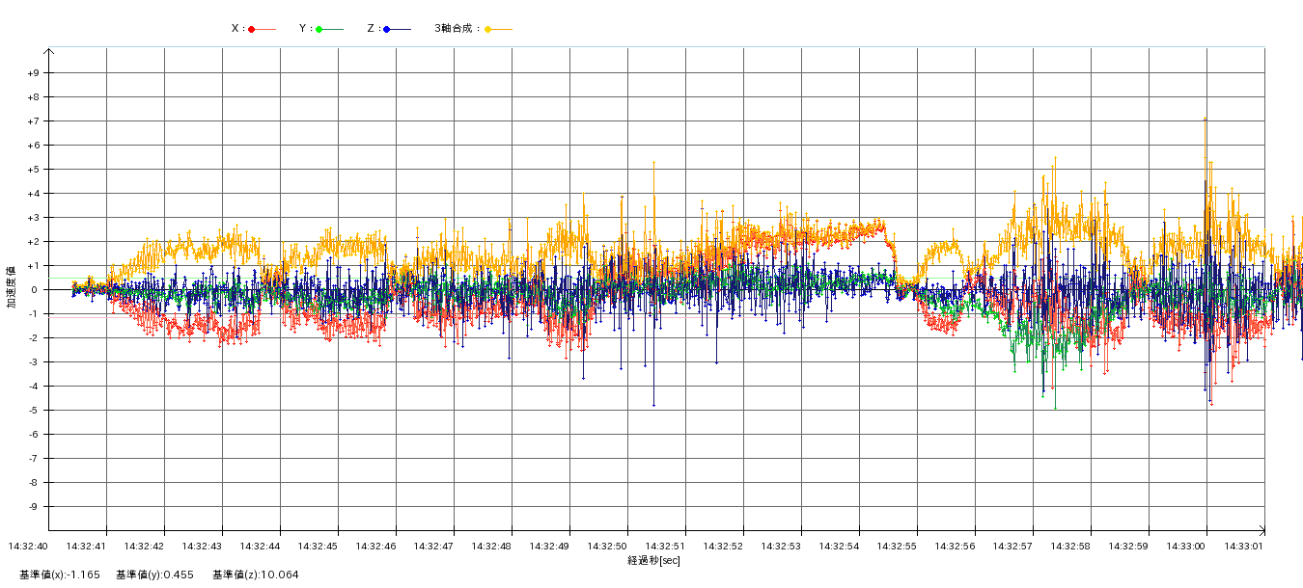Click the 基準値(y):0.455 baseline text
1303x588 pixels.
pyautogui.click(x=154, y=575)
